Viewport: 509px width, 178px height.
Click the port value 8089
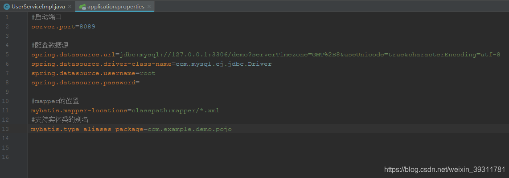(87, 27)
